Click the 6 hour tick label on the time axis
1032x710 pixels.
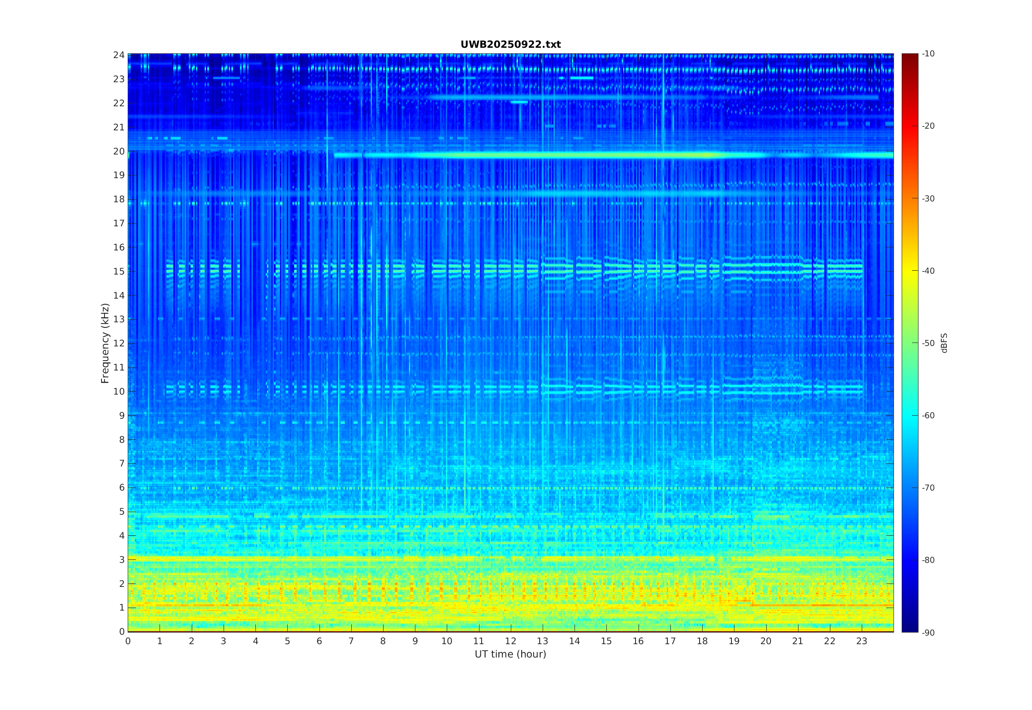click(x=319, y=641)
